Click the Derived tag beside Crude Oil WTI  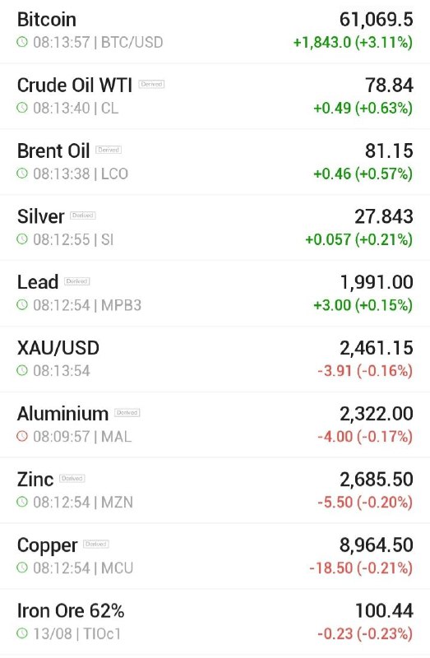[x=151, y=84]
